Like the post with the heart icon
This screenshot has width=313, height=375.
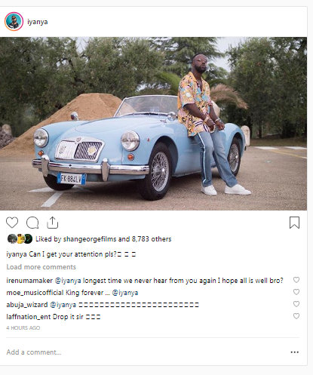click(x=12, y=223)
